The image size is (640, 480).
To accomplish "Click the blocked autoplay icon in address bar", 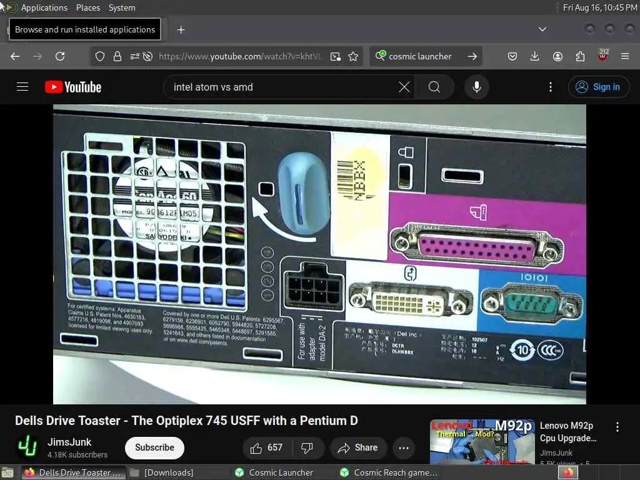I will [x=147, y=56].
